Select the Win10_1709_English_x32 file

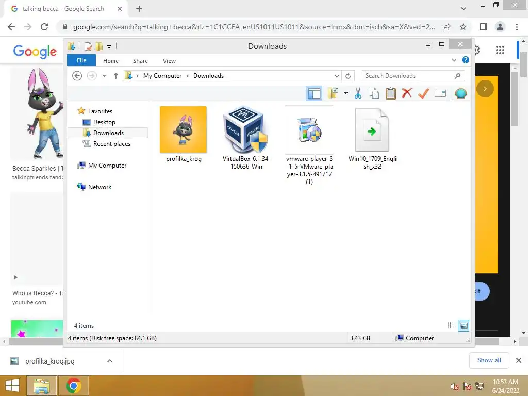[372, 138]
